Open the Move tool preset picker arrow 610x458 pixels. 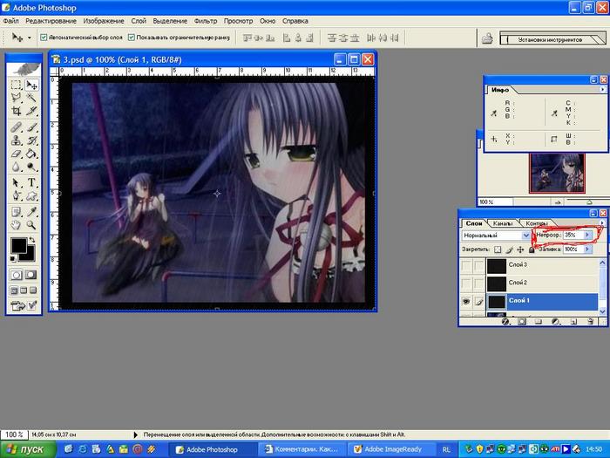(x=29, y=38)
